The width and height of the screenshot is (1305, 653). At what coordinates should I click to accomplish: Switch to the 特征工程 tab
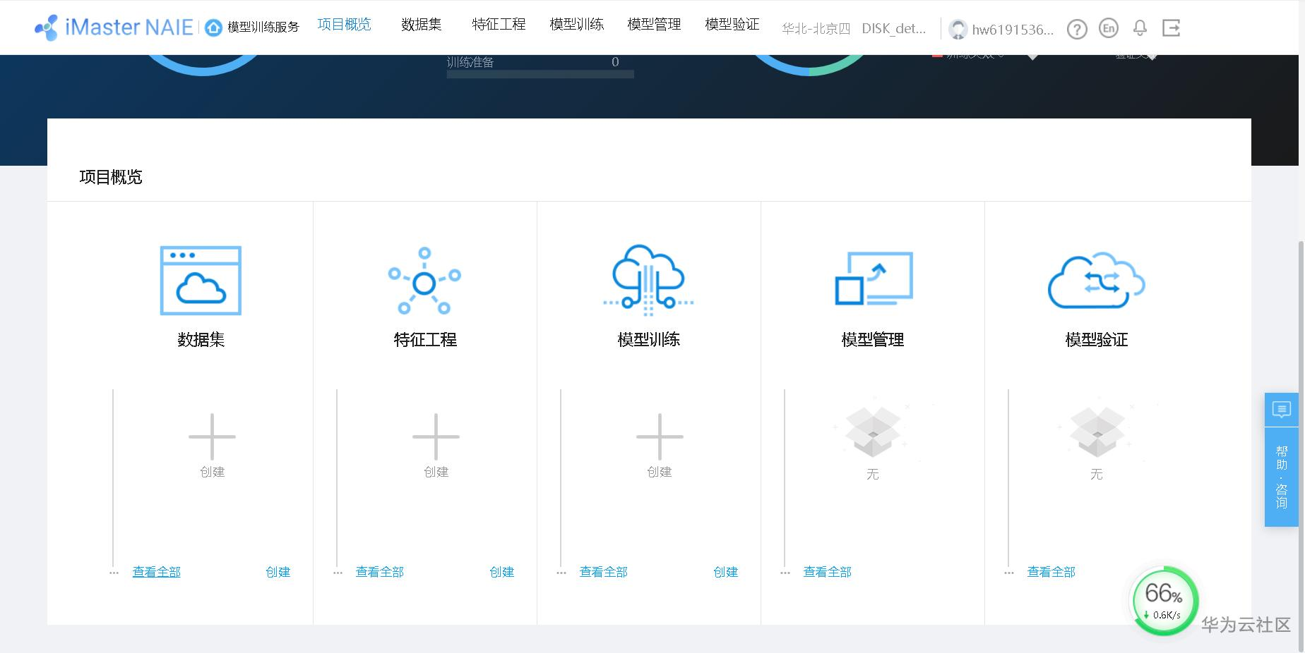coord(499,25)
